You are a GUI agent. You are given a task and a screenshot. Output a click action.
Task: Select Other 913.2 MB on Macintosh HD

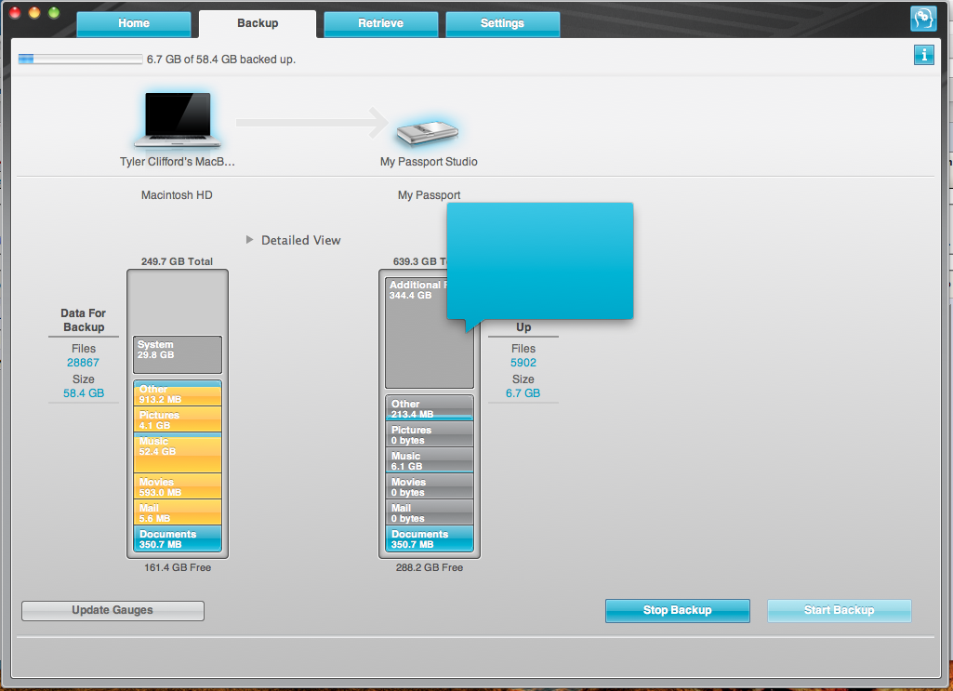[x=178, y=393]
